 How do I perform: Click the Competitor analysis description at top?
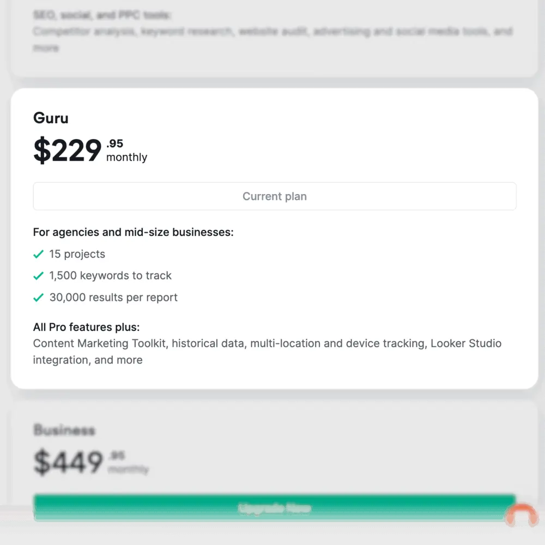[x=272, y=32]
